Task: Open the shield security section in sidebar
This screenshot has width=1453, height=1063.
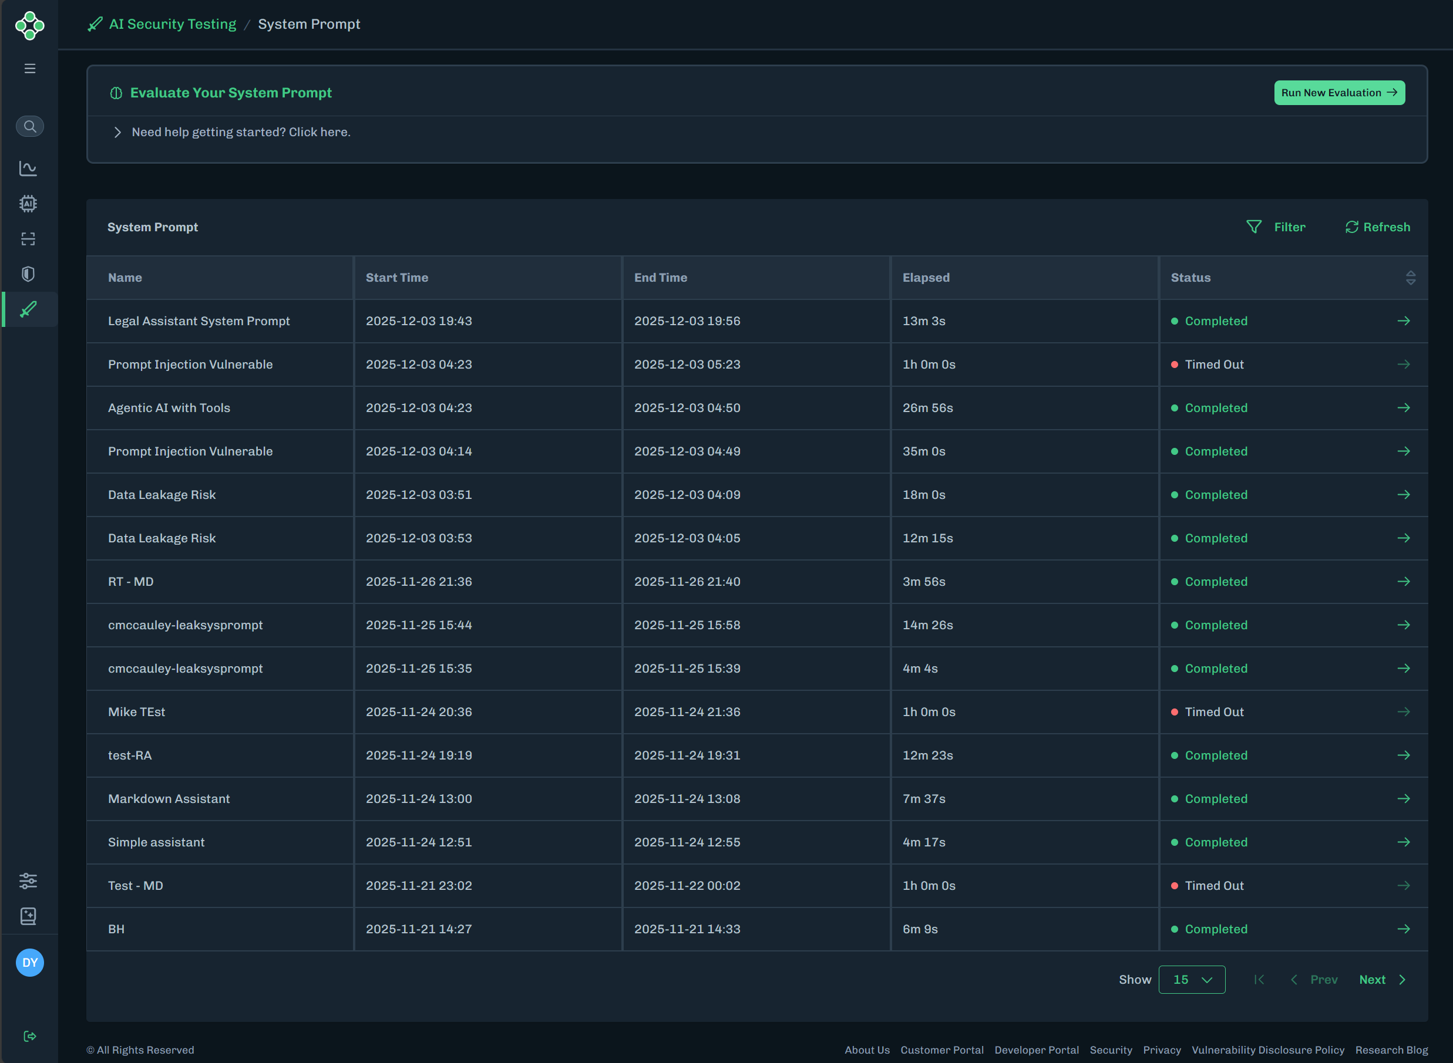Action: tap(28, 274)
